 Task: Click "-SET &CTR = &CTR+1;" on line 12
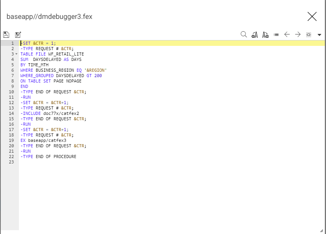[x=44, y=103]
